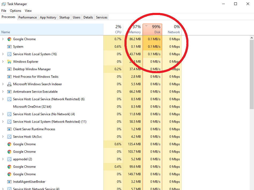Click the 66.2 MB memory value
Image resolution: width=254 pixels, height=190 pixels.
click(135, 92)
